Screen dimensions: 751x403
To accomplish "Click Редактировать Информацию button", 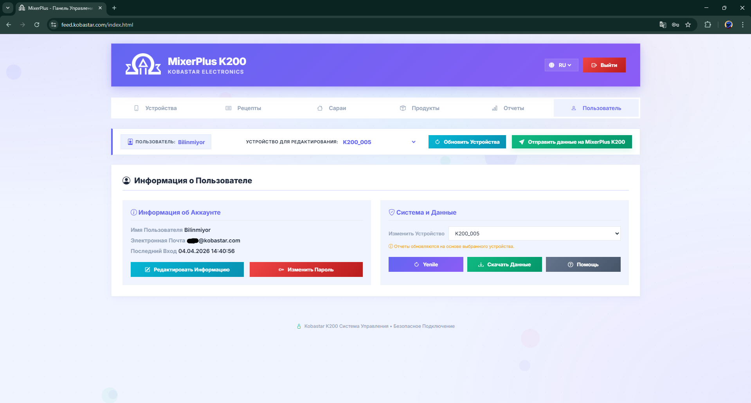I will coord(187,269).
